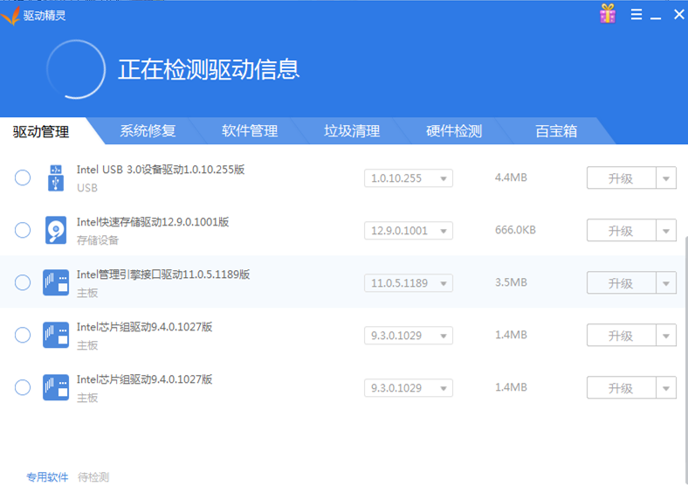Click the gift box icon in title bar

point(608,14)
